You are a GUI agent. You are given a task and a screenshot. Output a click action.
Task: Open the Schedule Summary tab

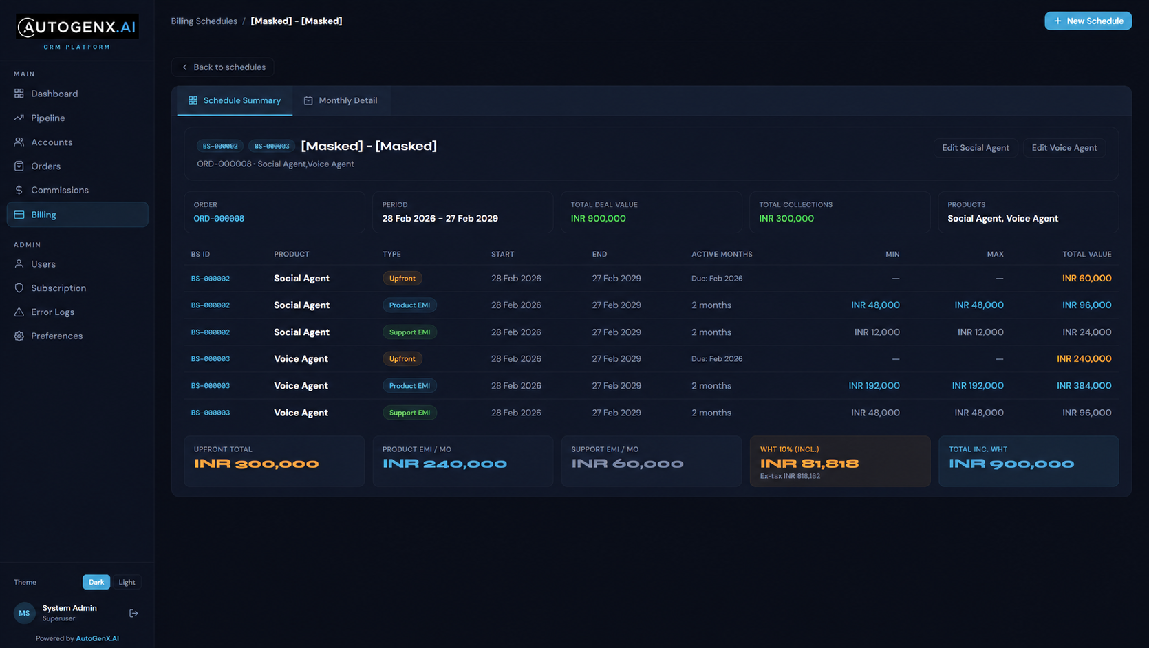(235, 100)
